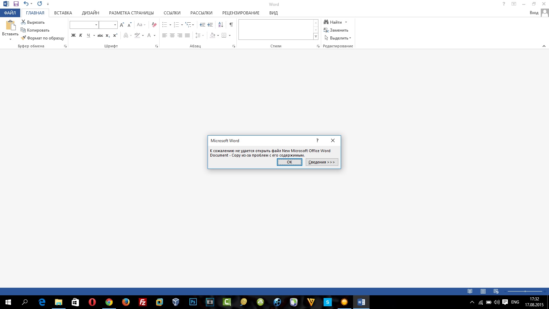Screen dimensions: 549x309
Task: Open the font name dropdown
Action: (x=96, y=25)
